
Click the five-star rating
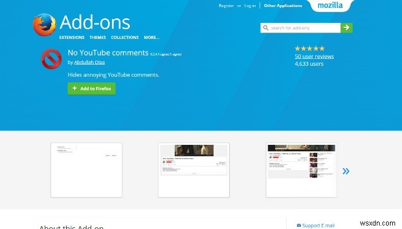coord(310,48)
